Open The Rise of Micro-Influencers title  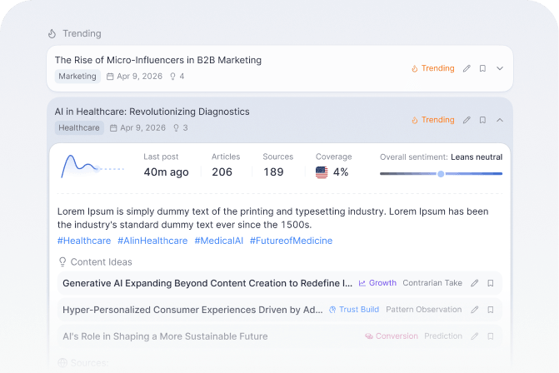(x=158, y=60)
